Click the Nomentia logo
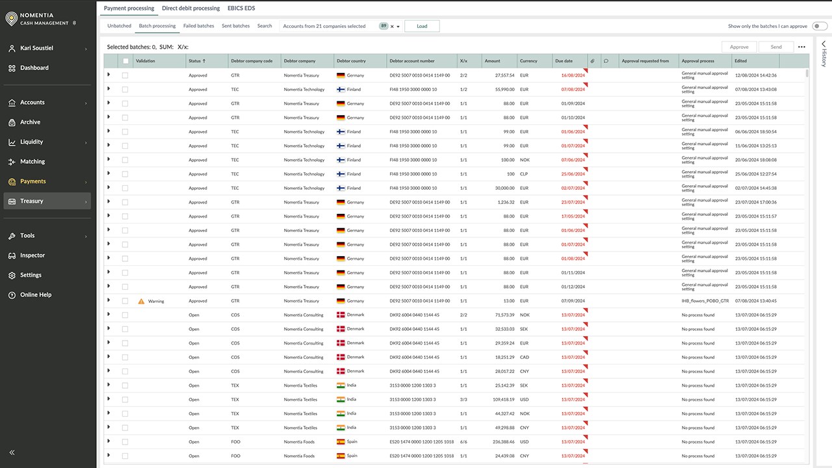The height and width of the screenshot is (468, 832). (11, 19)
